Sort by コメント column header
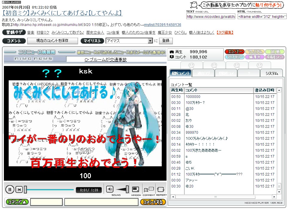Image resolution: width=290 pixels, height=209 pixels. click(x=219, y=90)
